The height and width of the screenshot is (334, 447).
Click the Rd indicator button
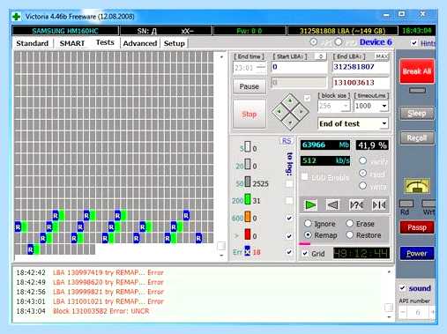click(x=406, y=204)
